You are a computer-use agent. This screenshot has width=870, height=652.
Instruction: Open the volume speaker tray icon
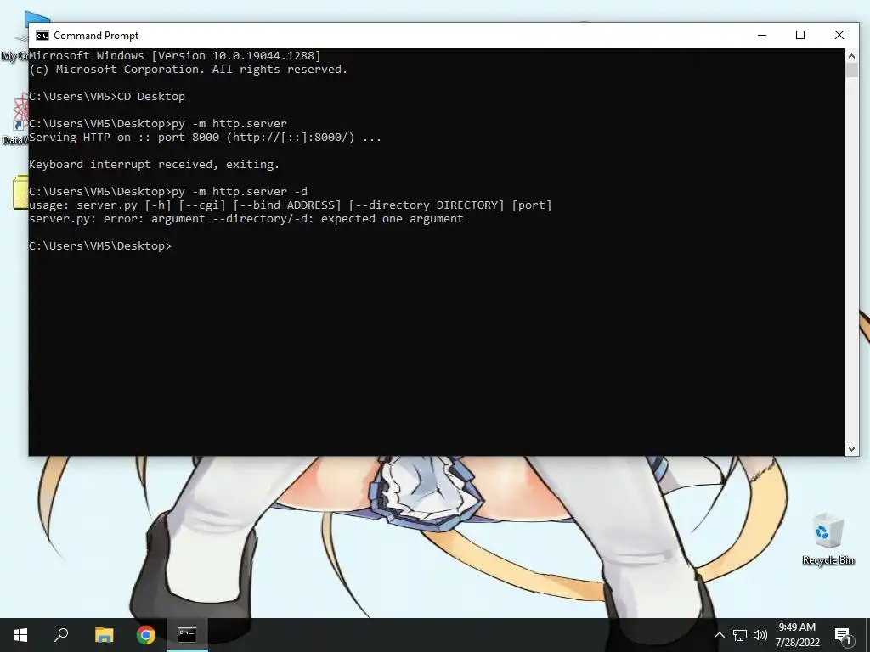[760, 635]
